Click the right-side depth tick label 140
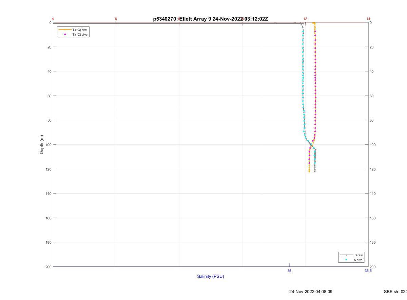The width and height of the screenshot is (407, 300). click(373, 194)
